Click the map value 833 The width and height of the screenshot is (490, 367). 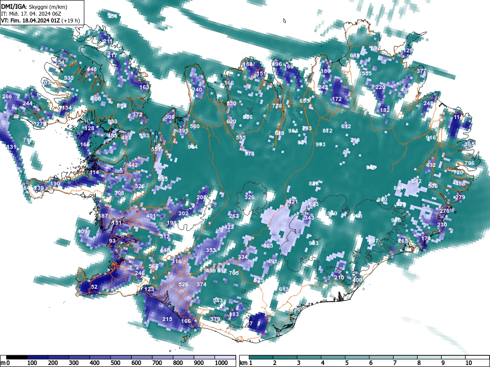point(112,121)
